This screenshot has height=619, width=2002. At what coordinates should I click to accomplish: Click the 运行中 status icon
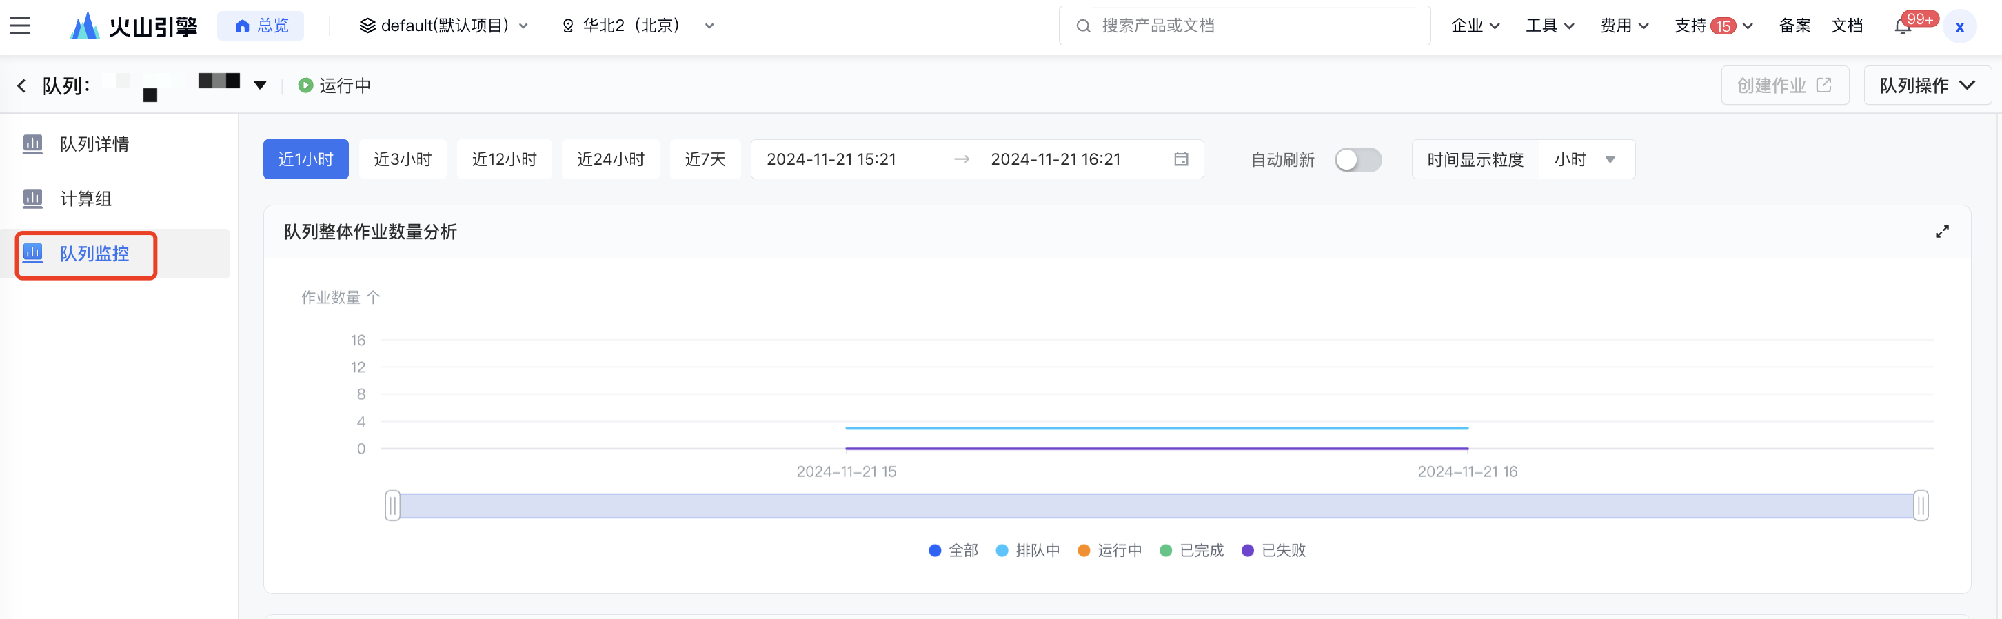tap(305, 85)
